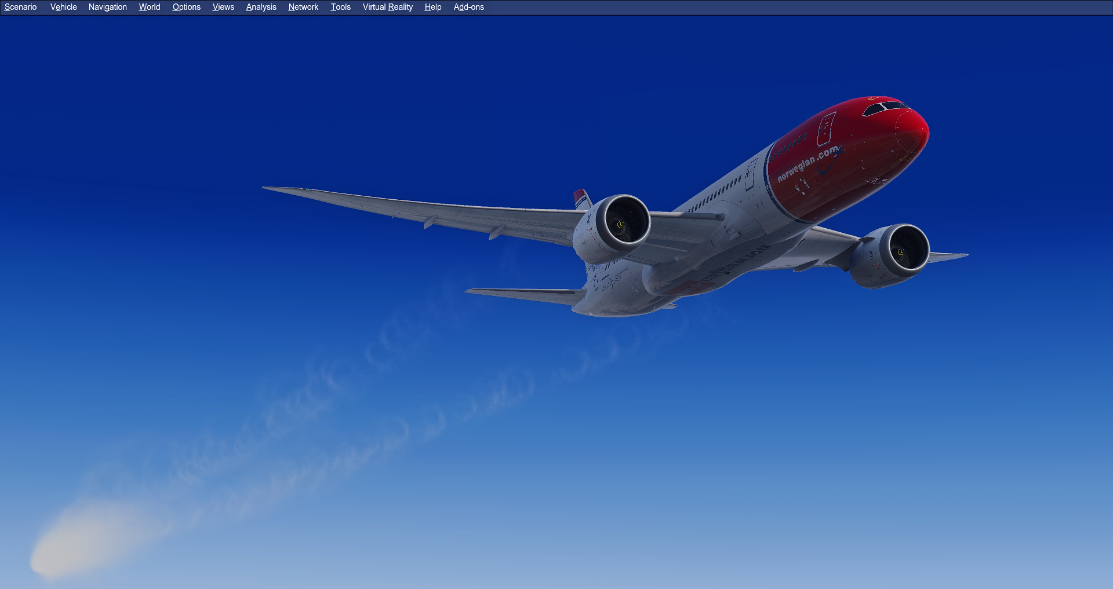This screenshot has width=1113, height=589.
Task: Open the Analysis menu
Action: pyautogui.click(x=261, y=7)
